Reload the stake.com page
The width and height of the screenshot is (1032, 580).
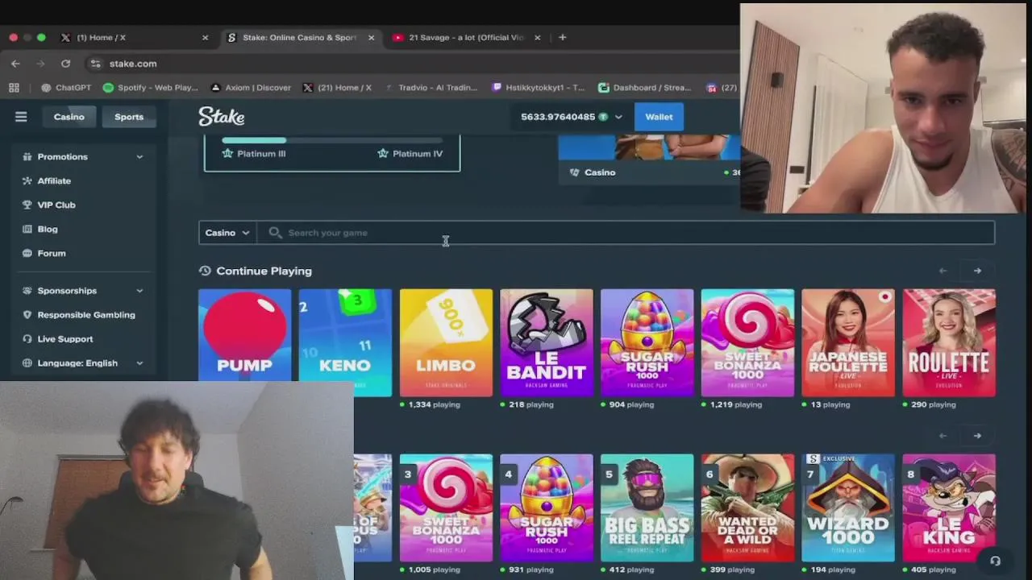[x=65, y=64]
